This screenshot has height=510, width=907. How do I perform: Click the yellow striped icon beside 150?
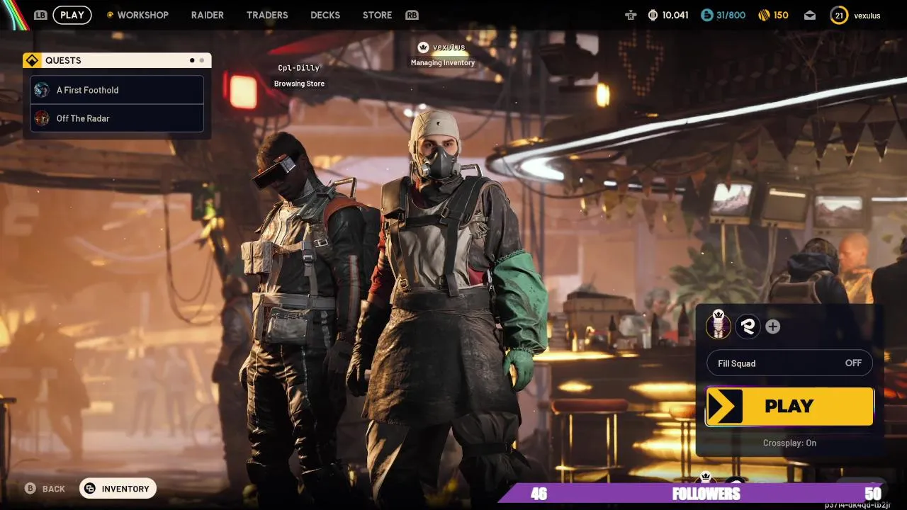[764, 15]
